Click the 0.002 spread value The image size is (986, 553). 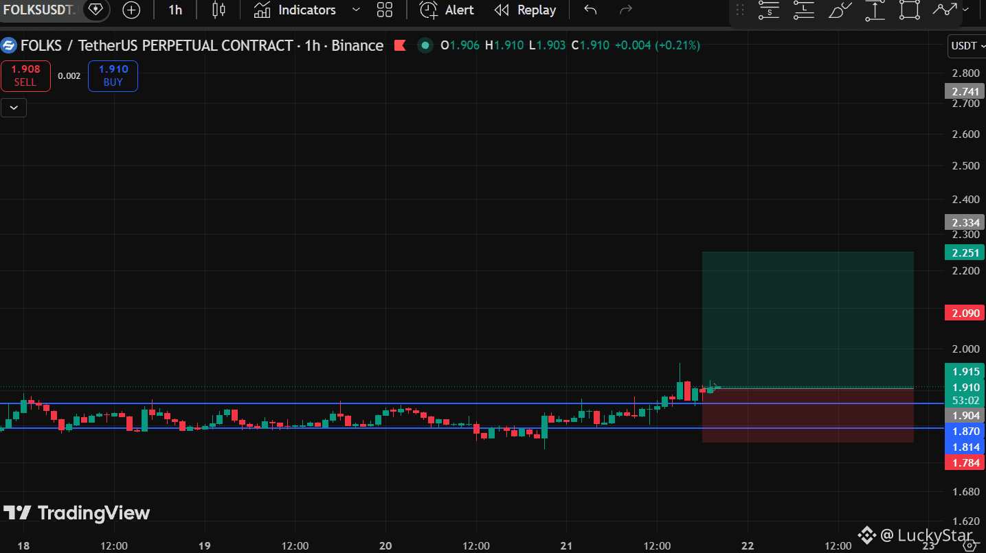tap(69, 75)
